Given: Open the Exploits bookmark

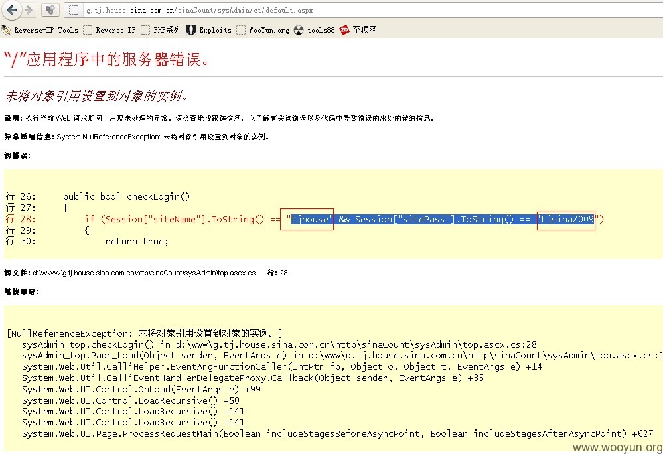Looking at the screenshot, I should [x=209, y=30].
